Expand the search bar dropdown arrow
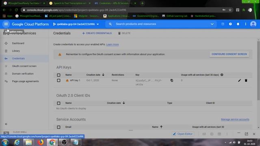 point(212,24)
